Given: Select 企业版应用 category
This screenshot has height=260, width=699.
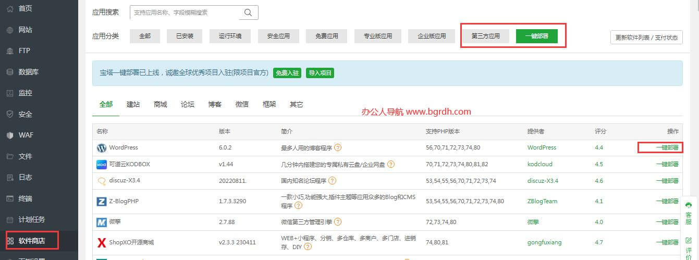Looking at the screenshot, I should (x=432, y=36).
